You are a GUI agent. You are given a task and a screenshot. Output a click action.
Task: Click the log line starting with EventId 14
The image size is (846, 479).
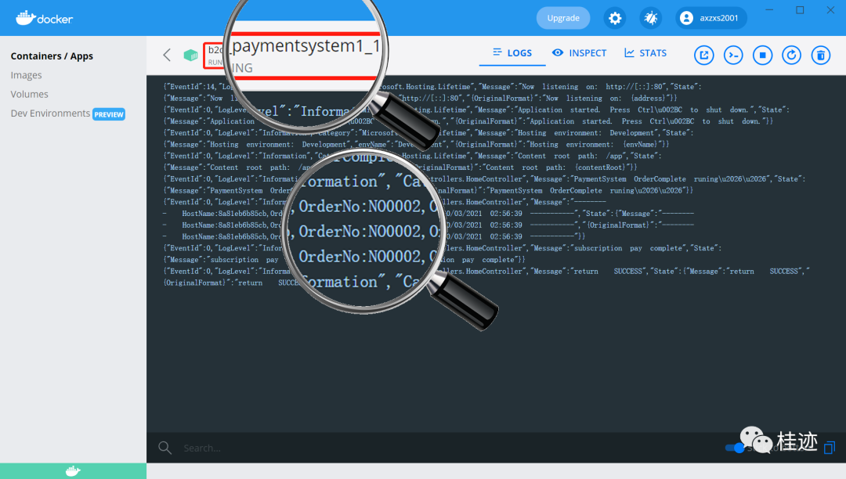432,87
